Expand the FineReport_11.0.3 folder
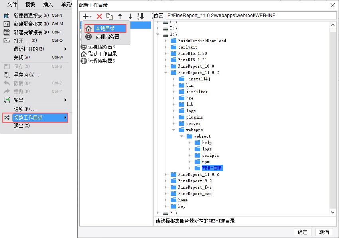The height and width of the screenshot is (238, 339). coord(166,174)
